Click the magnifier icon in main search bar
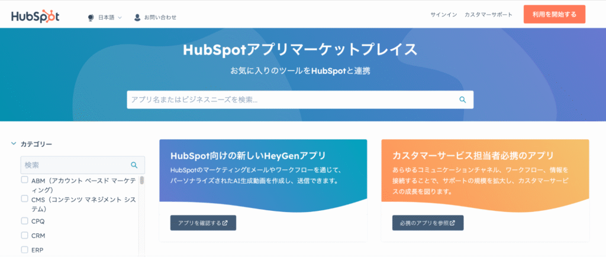The width and height of the screenshot is (606, 257). coord(463,99)
